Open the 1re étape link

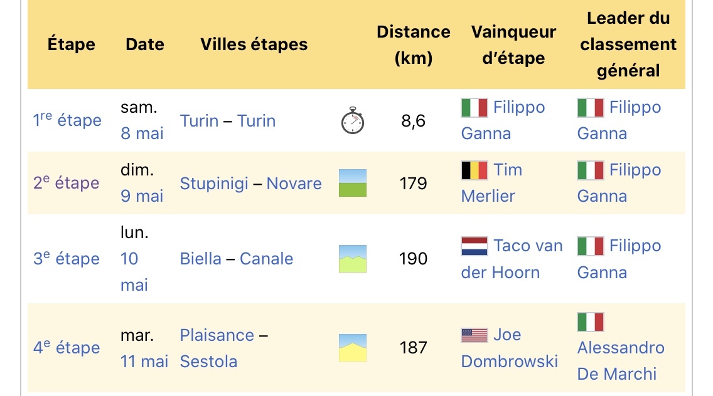(x=67, y=120)
